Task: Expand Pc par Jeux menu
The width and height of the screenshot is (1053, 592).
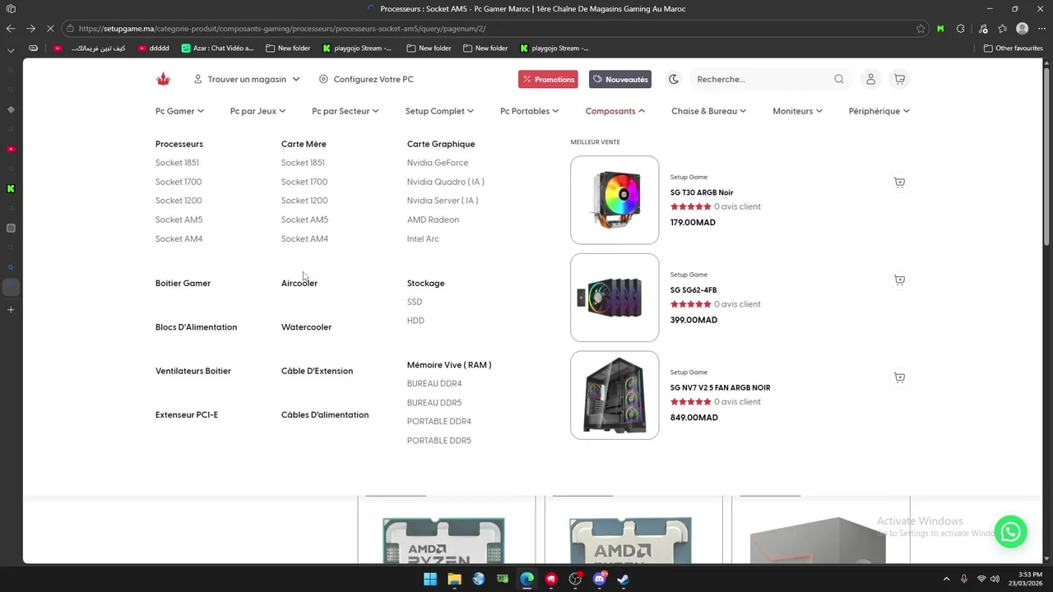Action: click(257, 111)
